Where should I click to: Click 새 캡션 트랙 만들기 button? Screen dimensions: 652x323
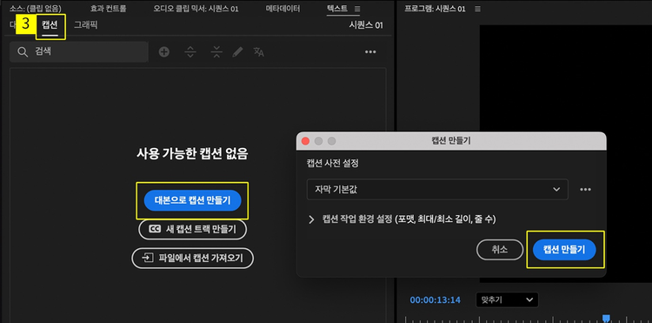point(192,229)
